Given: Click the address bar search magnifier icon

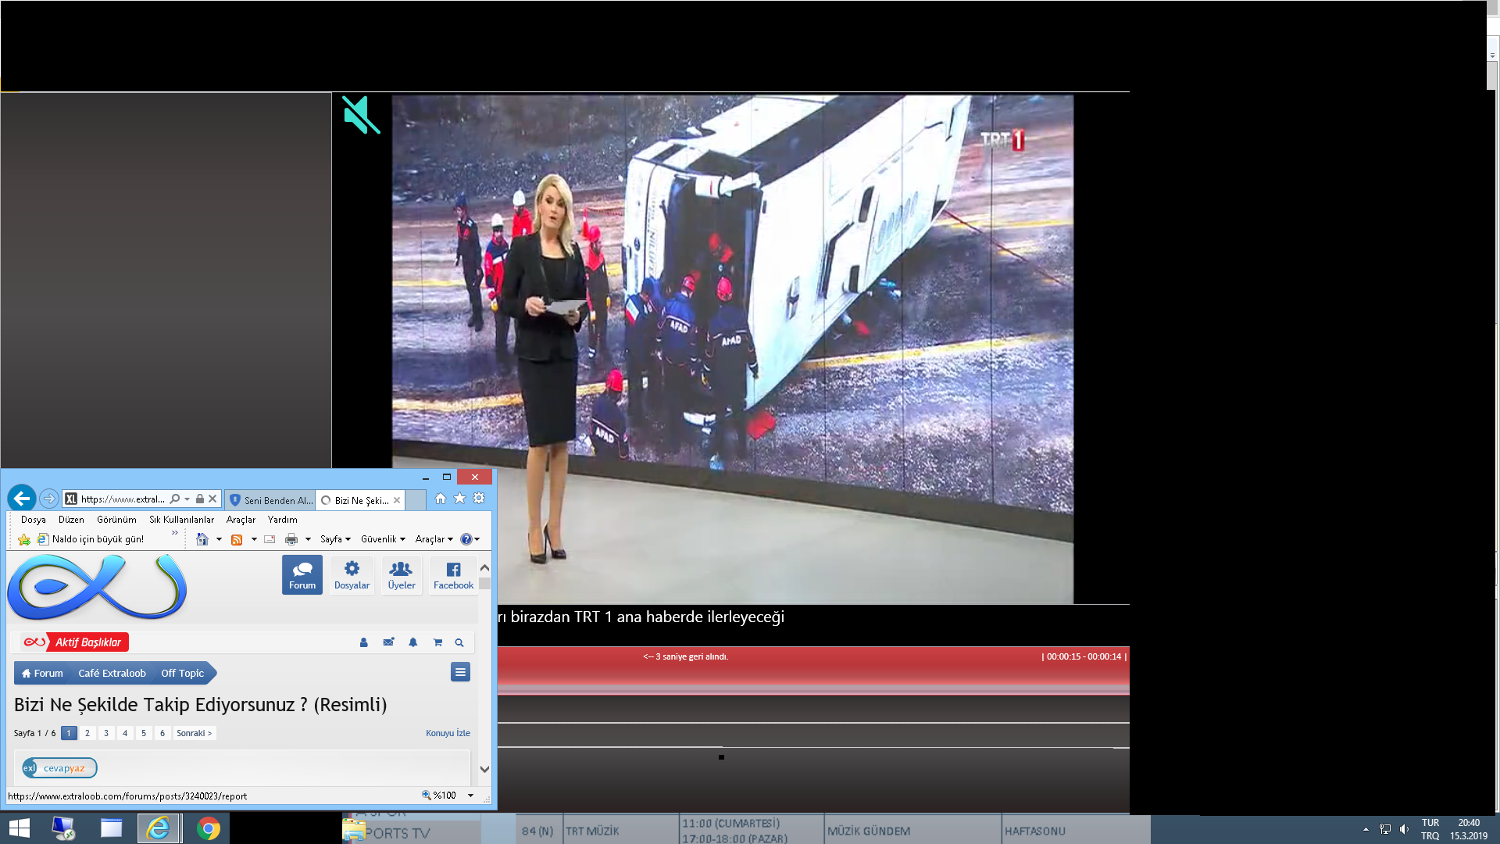Looking at the screenshot, I should tap(175, 499).
